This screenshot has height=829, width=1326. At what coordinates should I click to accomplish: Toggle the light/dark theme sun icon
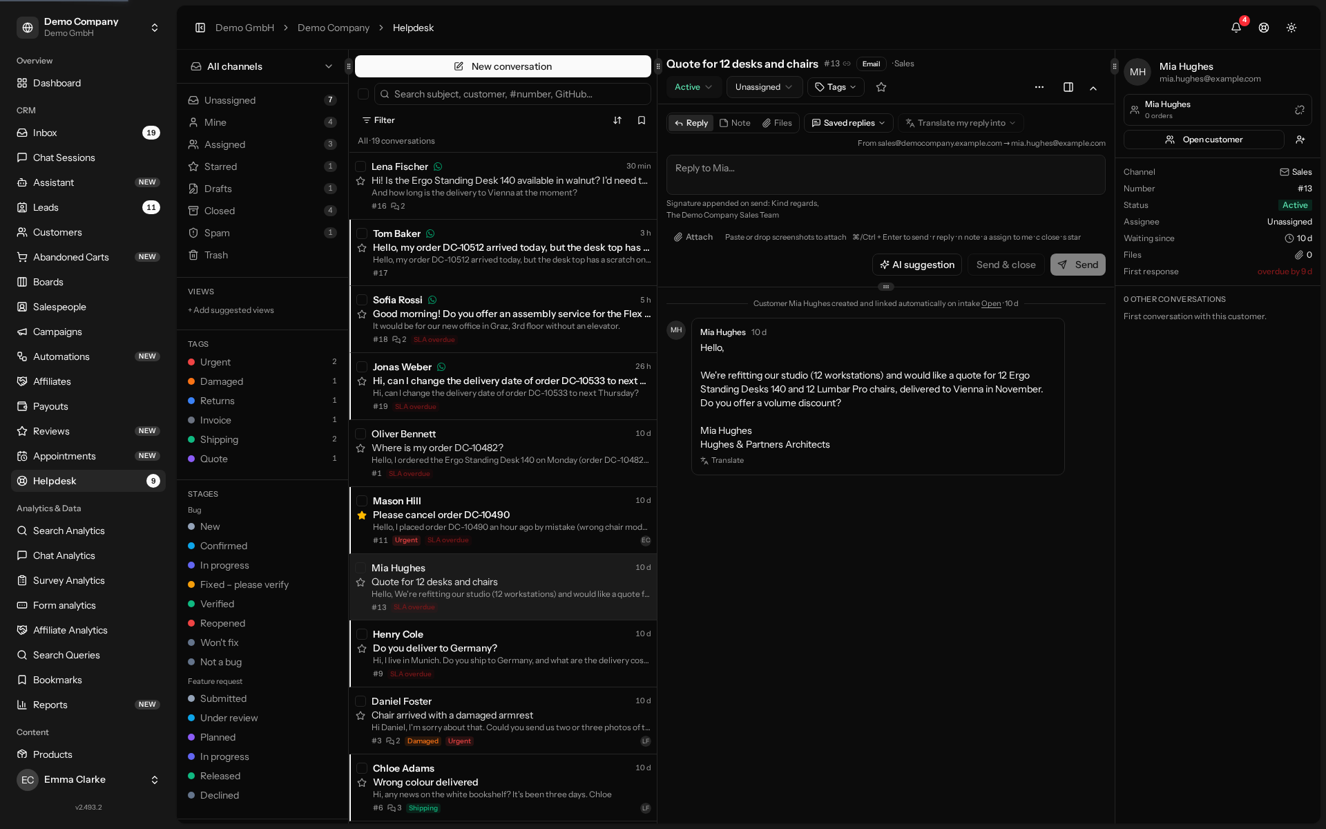1291,28
